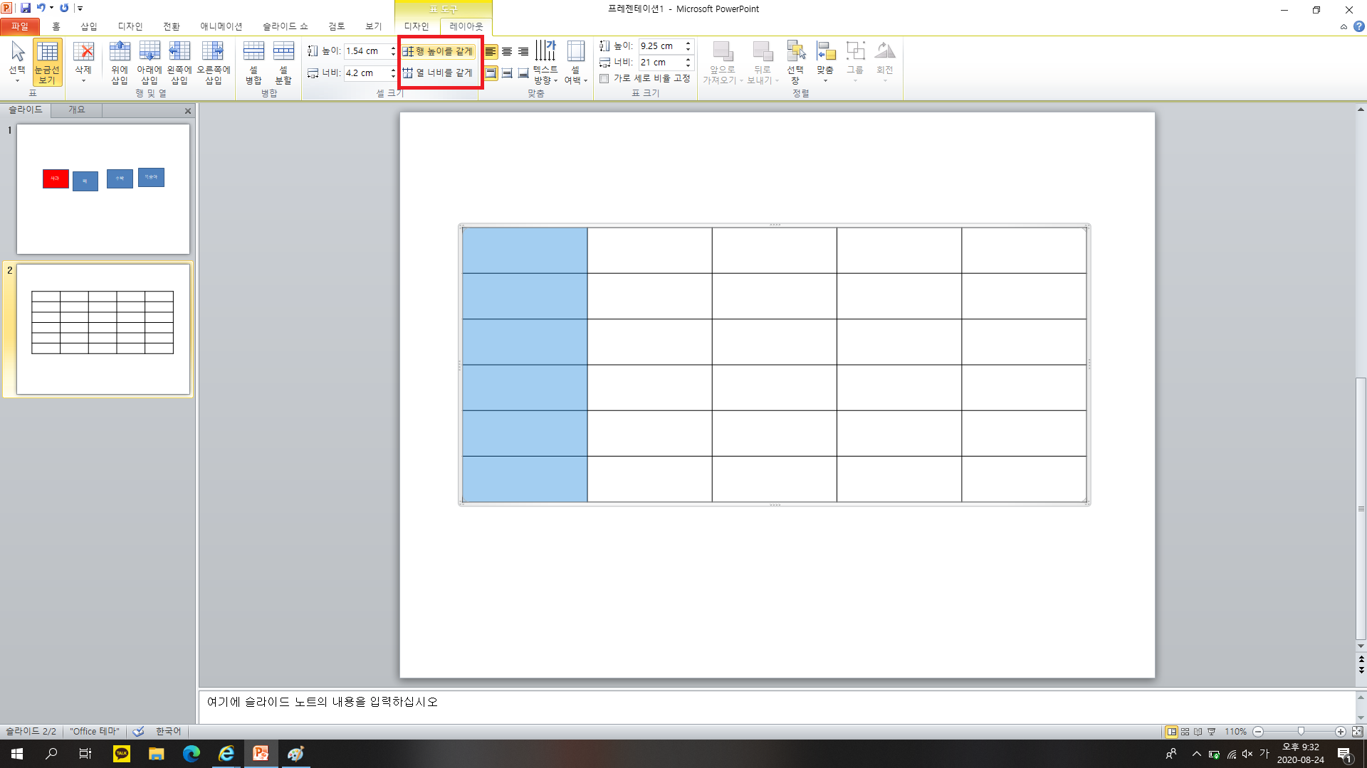
Task: Open the 애니메이션 ribbon tab
Action: (x=221, y=26)
